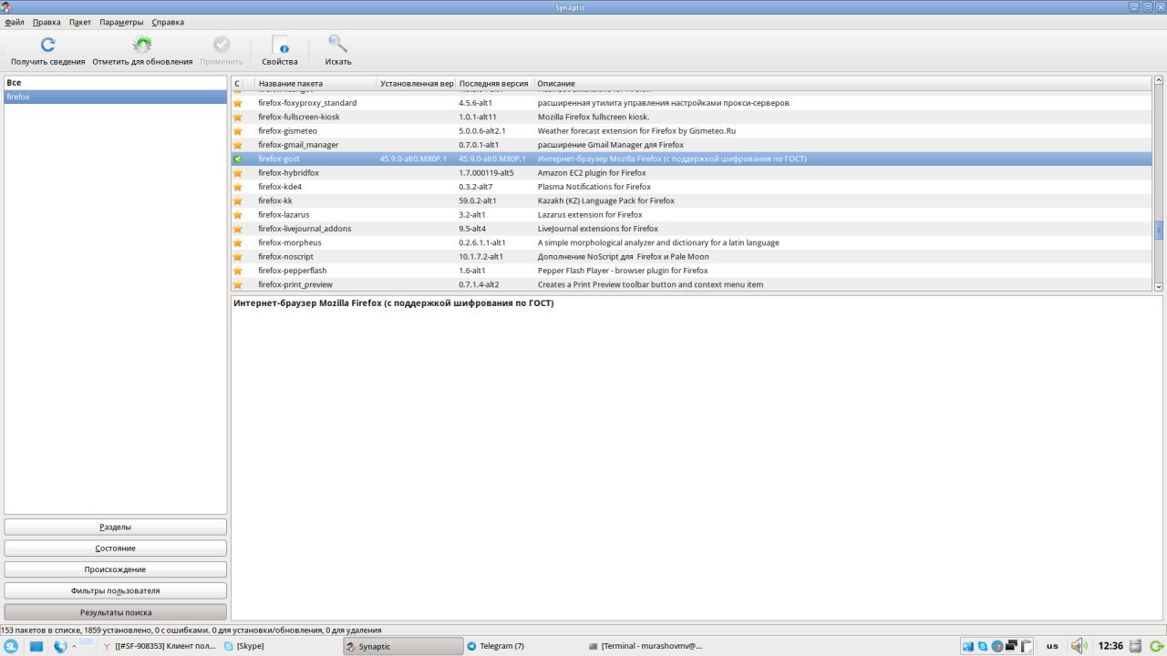Click status star for firefox-kde4

coord(238,187)
